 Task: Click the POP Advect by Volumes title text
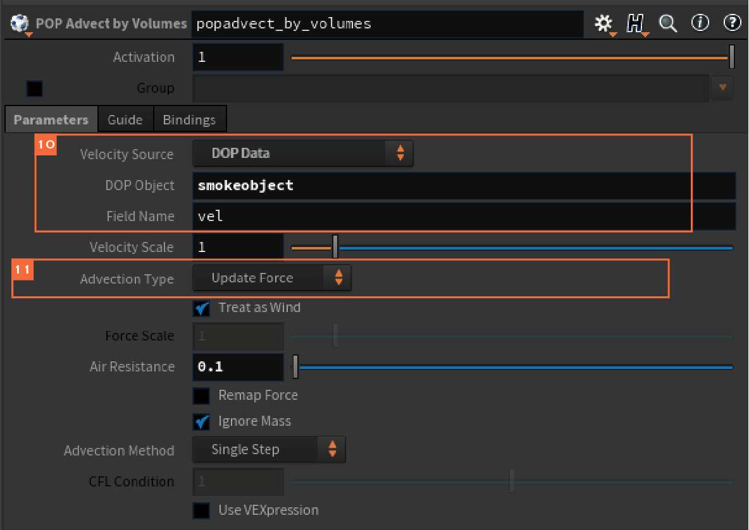pos(111,23)
